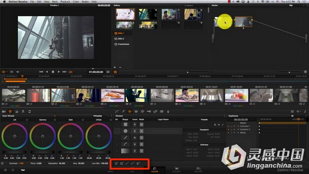Add a new linear (square) window
Image resolution: width=309 pixels, height=174 pixels.
(122, 163)
